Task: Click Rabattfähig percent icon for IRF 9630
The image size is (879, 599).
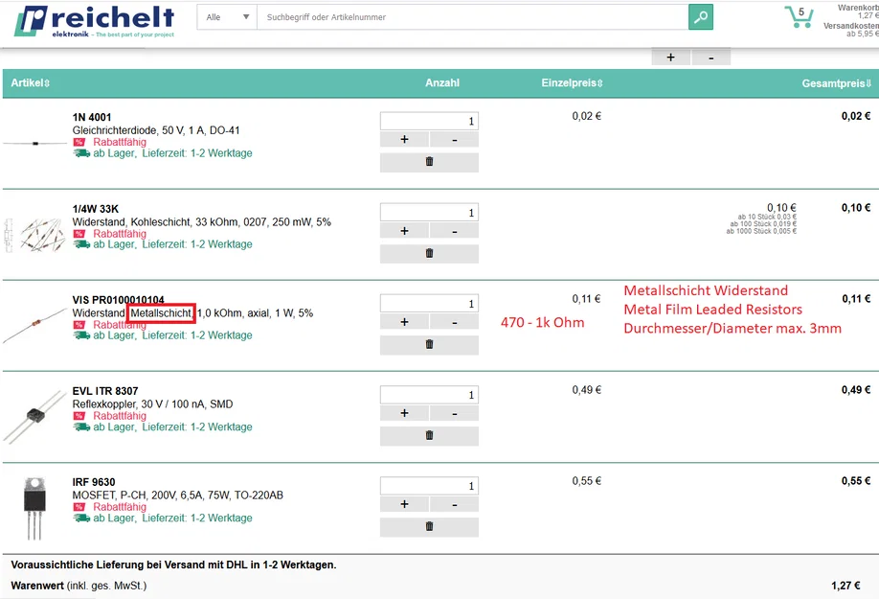Action: [79, 507]
